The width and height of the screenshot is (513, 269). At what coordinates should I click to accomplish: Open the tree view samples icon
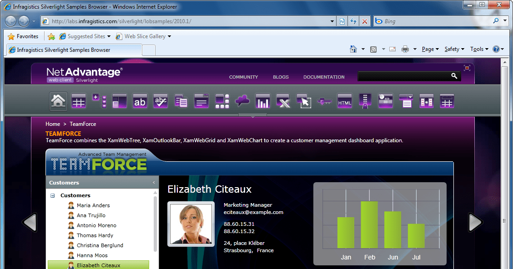pyautogui.click(x=99, y=101)
